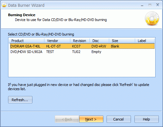The image size is (163, 127).
Task: Open Help for the wizard
Action: (146, 119)
